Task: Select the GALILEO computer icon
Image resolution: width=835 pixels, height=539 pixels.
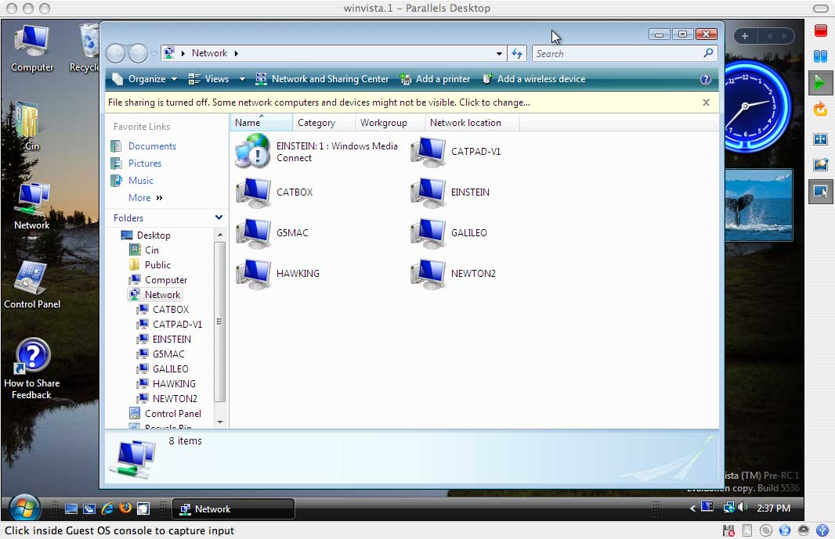Action: coord(450,233)
